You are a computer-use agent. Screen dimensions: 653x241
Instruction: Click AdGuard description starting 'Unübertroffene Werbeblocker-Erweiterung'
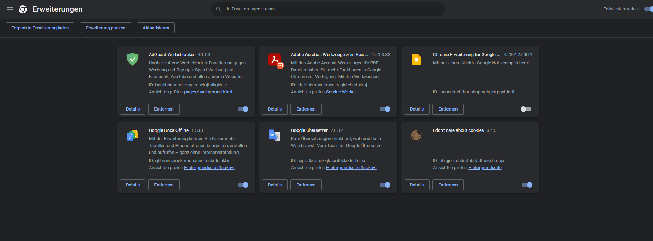[x=198, y=70]
